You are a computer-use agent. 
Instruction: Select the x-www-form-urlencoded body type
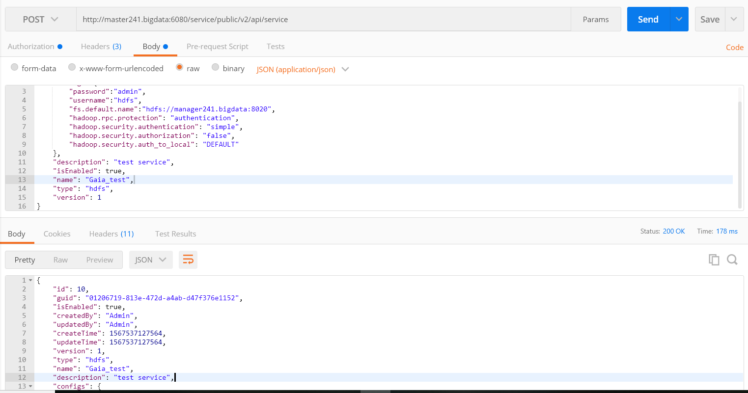click(72, 68)
